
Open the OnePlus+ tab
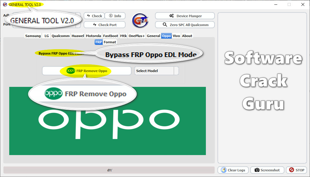137,36
